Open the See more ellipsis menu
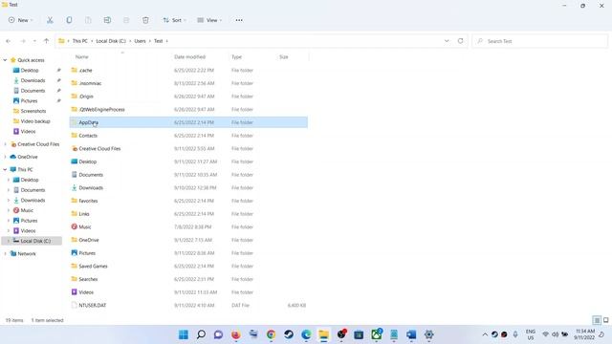 (x=239, y=20)
